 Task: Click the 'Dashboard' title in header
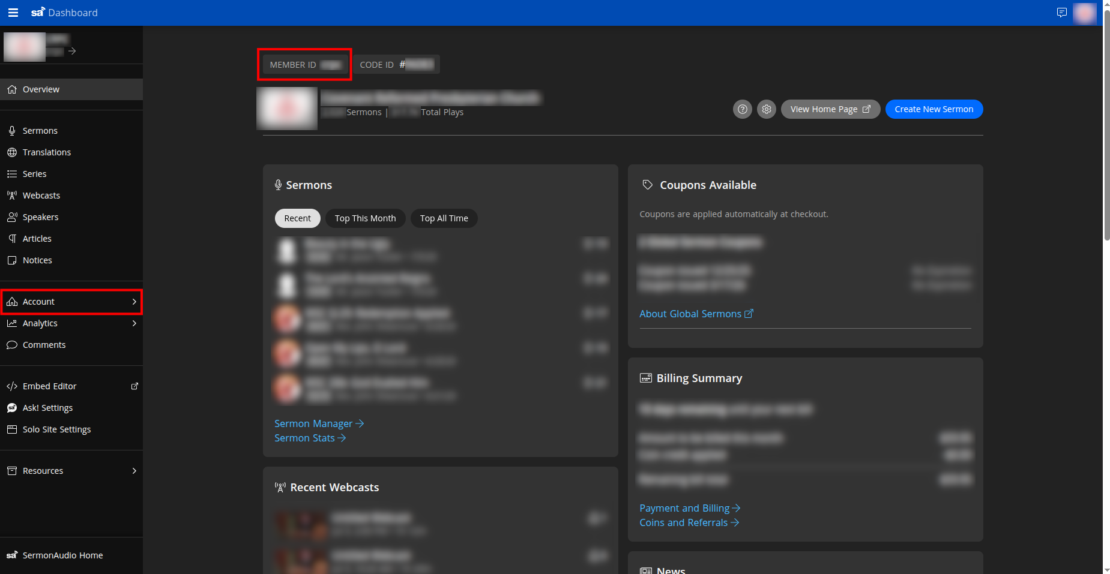click(x=73, y=13)
